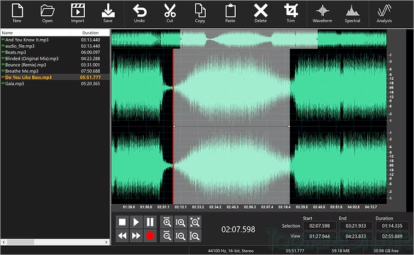This screenshot has height=255, width=414.
Task: Click the selection's left edge handle
Action: point(174,126)
